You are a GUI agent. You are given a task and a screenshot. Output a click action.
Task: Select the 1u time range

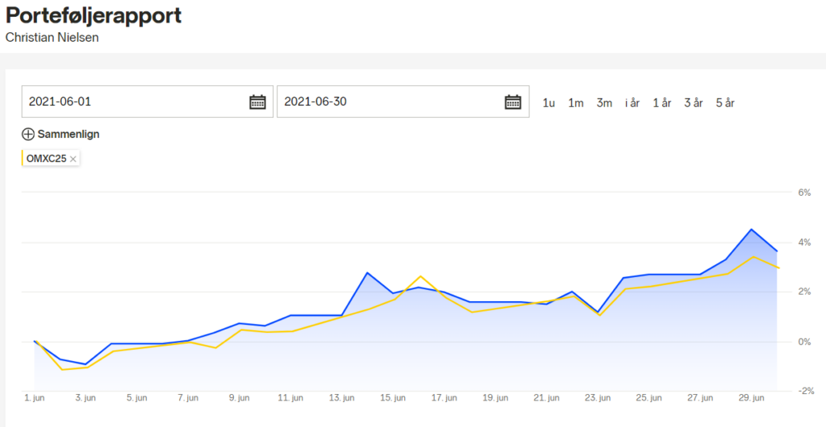[x=549, y=103]
